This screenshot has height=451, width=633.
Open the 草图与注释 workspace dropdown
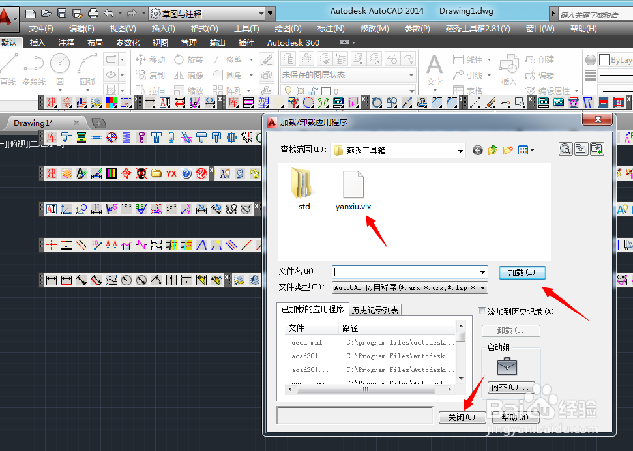point(261,14)
